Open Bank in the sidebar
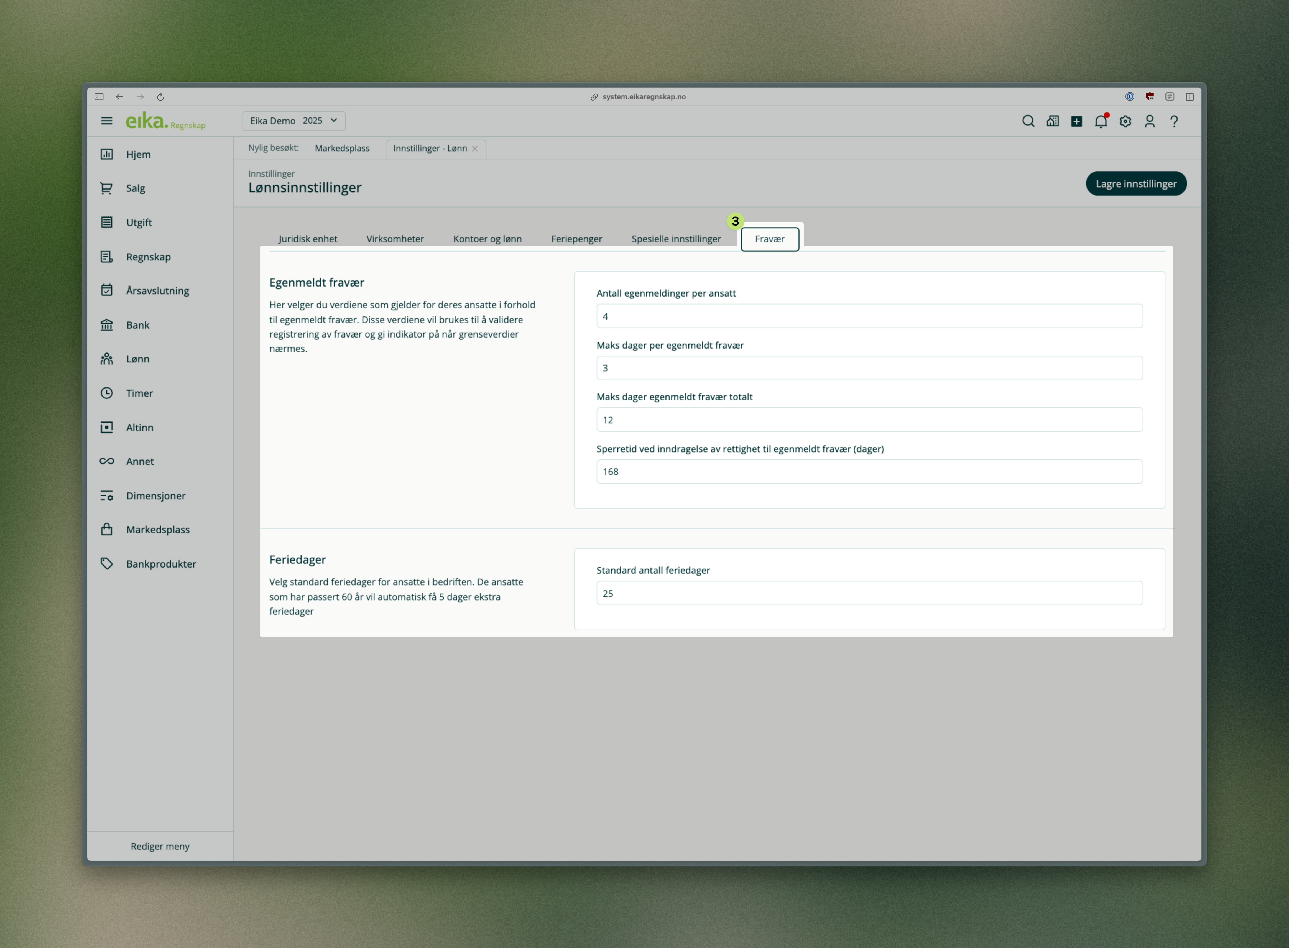The image size is (1289, 948). click(137, 325)
